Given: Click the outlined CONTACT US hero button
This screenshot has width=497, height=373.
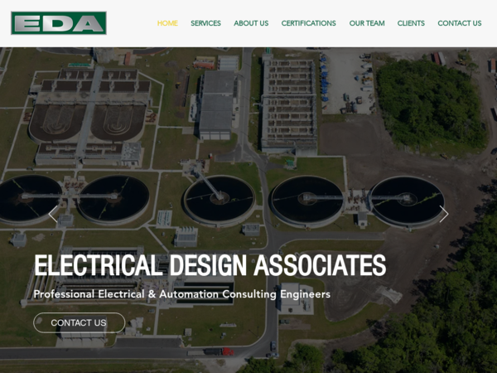Looking at the screenshot, I should point(79,322).
